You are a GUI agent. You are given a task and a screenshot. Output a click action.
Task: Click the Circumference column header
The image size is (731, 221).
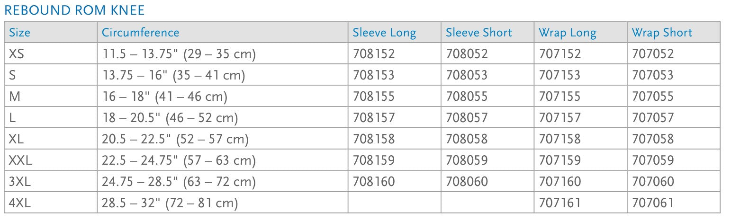141,33
